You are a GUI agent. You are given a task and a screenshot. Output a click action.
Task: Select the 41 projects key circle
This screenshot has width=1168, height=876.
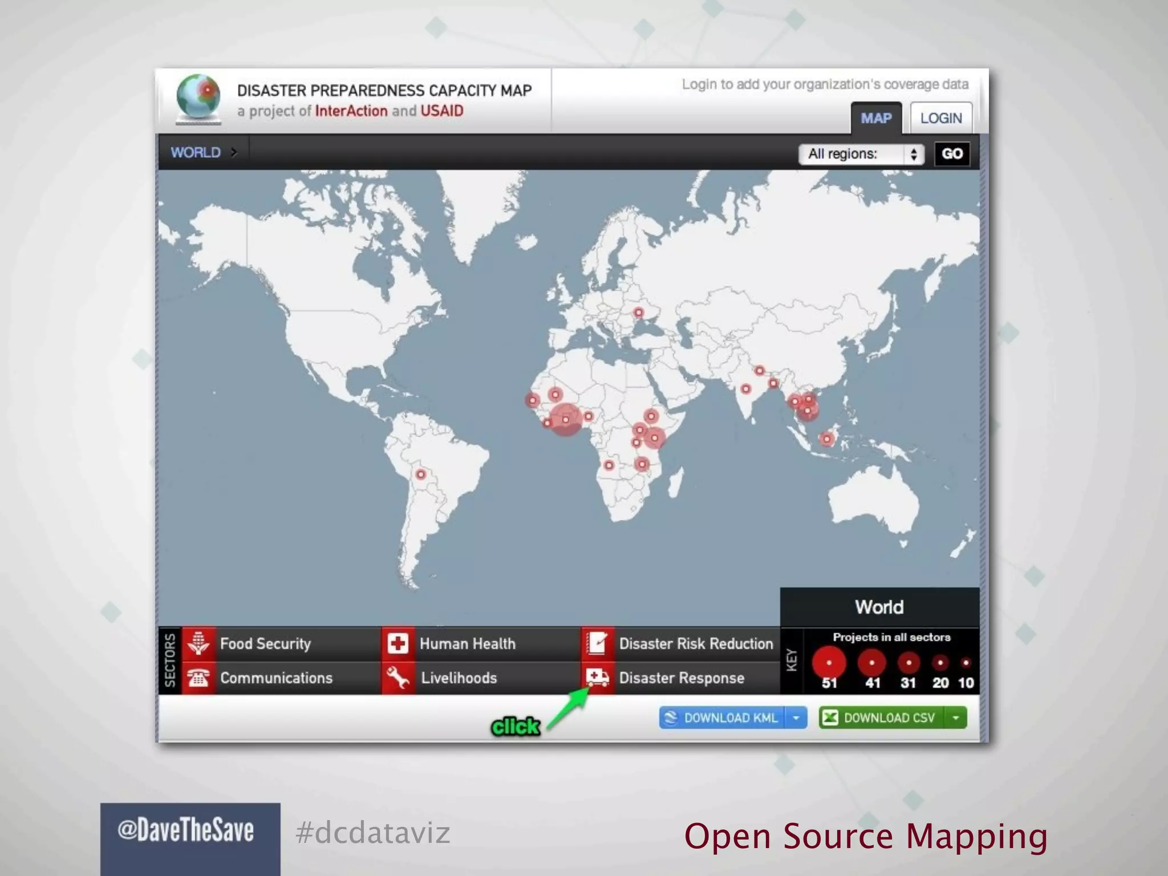(x=872, y=663)
